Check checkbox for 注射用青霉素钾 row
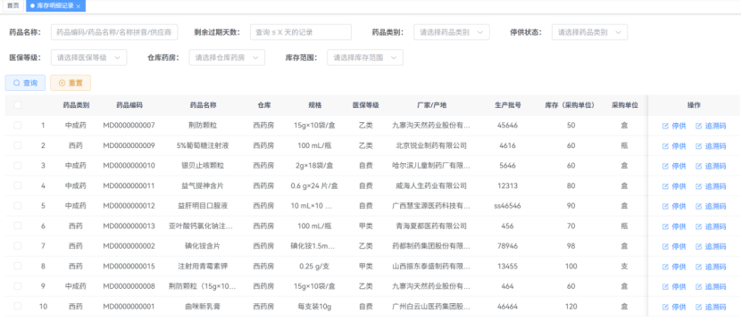Viewport: 742px width, 321px height. [18, 266]
